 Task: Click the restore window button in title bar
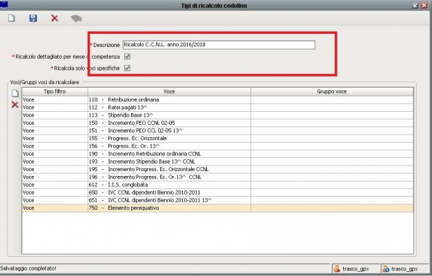click(415, 6)
